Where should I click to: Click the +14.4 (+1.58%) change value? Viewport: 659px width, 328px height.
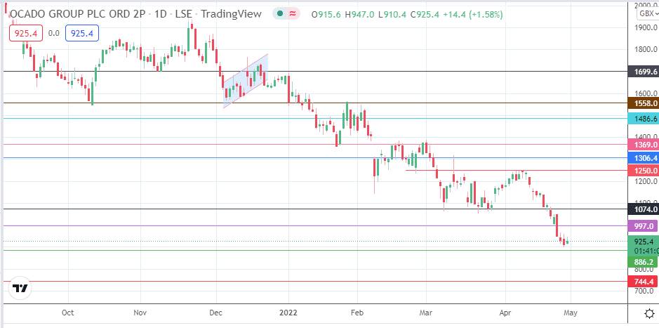click(x=473, y=14)
